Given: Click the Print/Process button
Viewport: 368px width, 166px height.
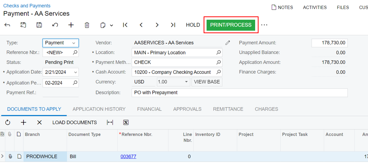Looking at the screenshot, I should pos(231,25).
